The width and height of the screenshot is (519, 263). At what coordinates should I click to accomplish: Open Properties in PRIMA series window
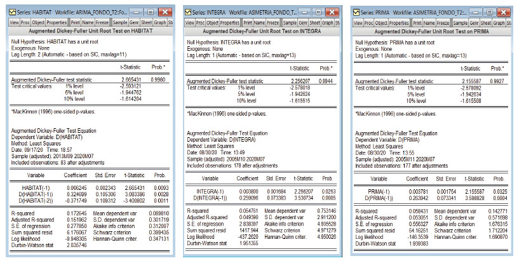(399, 23)
